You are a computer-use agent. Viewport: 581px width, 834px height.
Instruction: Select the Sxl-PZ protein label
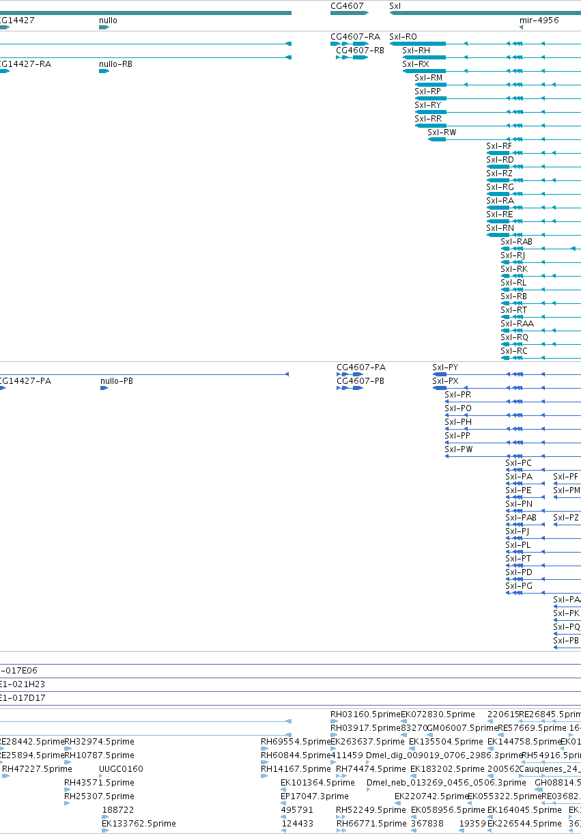pyautogui.click(x=566, y=518)
